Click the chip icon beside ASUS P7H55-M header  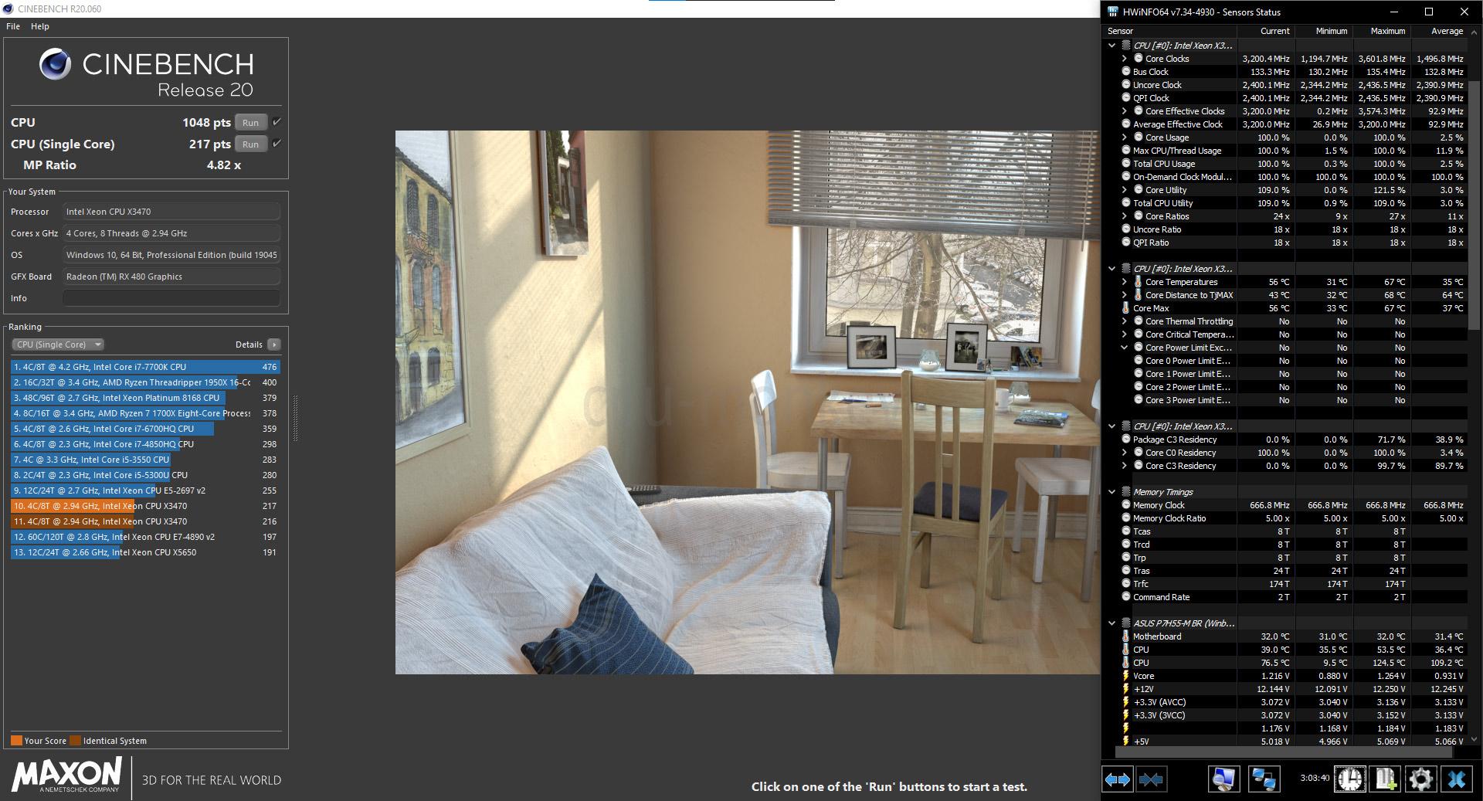click(1126, 623)
